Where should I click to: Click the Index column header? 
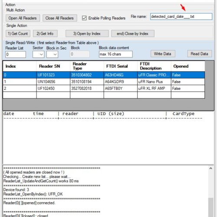coord(20,66)
